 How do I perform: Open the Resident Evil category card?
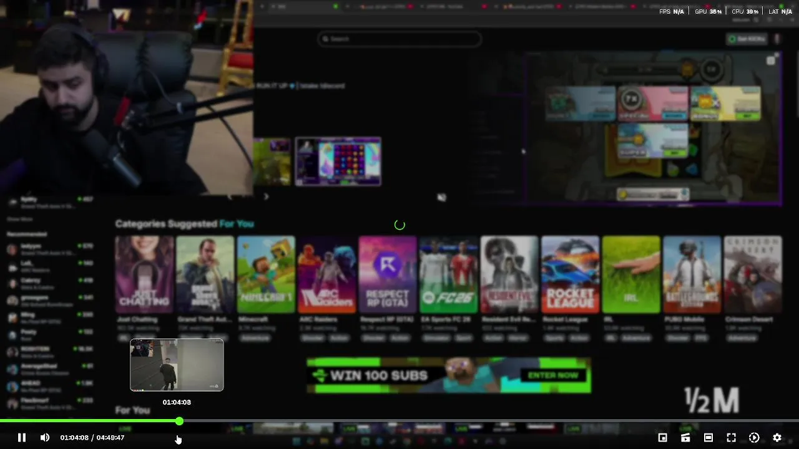[509, 274]
